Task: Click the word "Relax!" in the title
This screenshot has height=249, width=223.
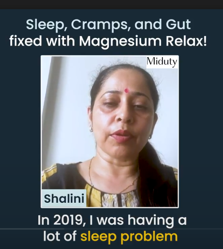Action: click(186, 41)
